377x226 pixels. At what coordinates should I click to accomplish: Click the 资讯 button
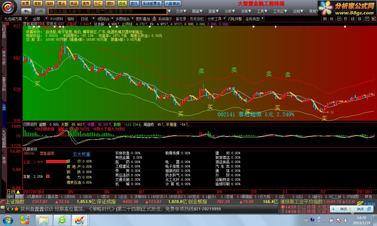pos(122,4)
